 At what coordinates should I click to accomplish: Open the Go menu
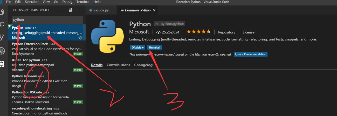56,2
